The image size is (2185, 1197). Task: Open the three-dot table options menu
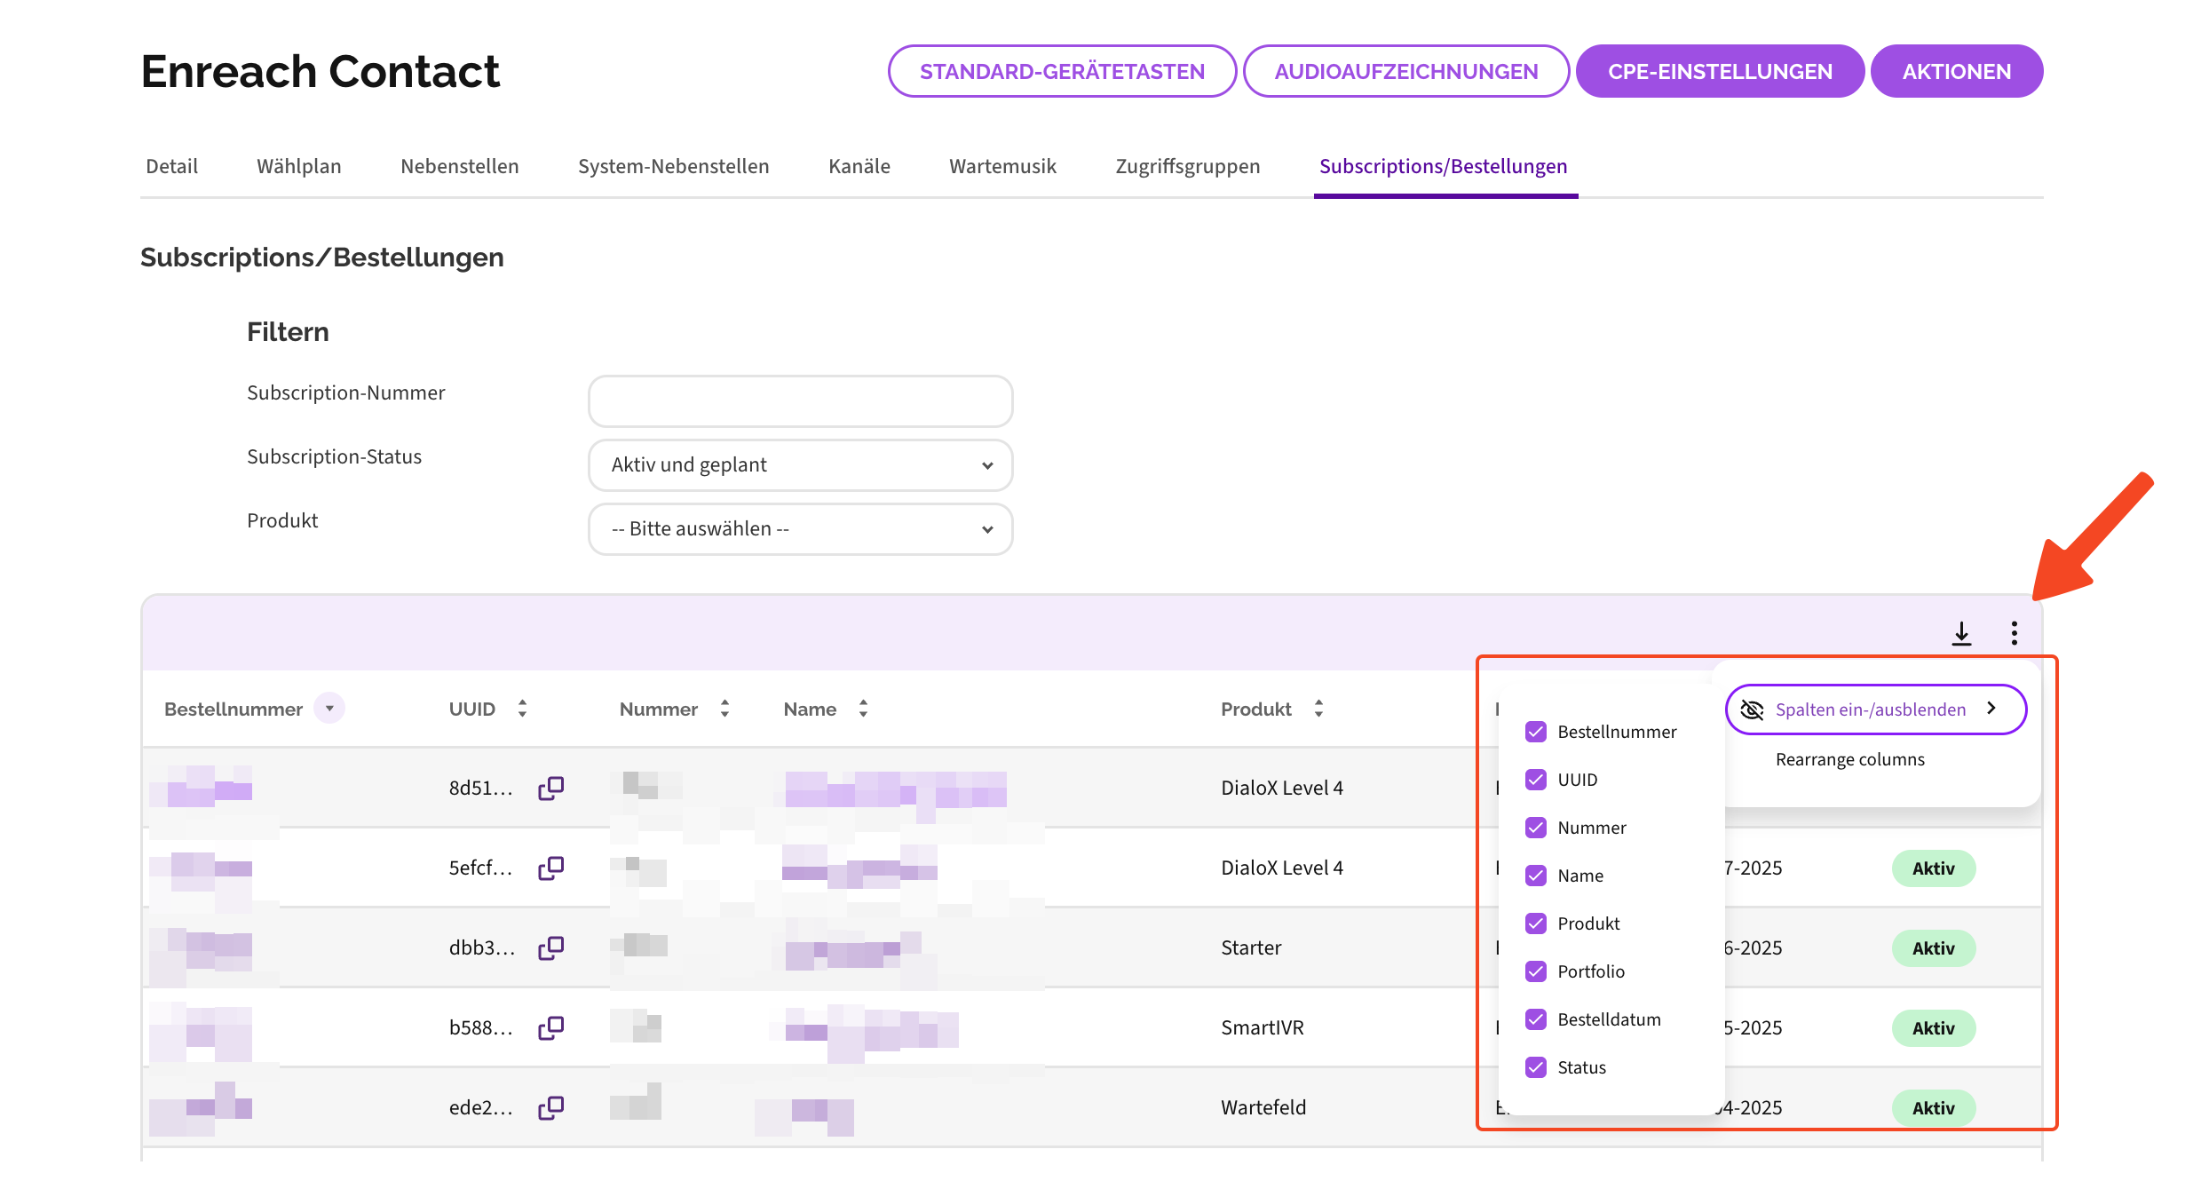pyautogui.click(x=2014, y=633)
